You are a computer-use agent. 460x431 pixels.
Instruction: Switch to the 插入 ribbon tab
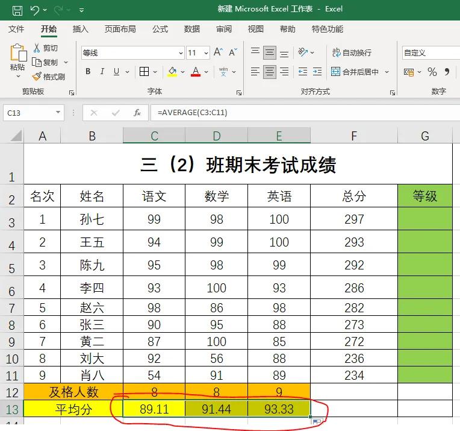pos(81,29)
